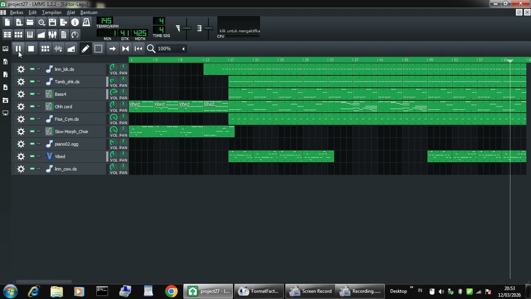Show Instrument Plugins sidebar tab
The image size is (531, 299).
click(5, 49)
